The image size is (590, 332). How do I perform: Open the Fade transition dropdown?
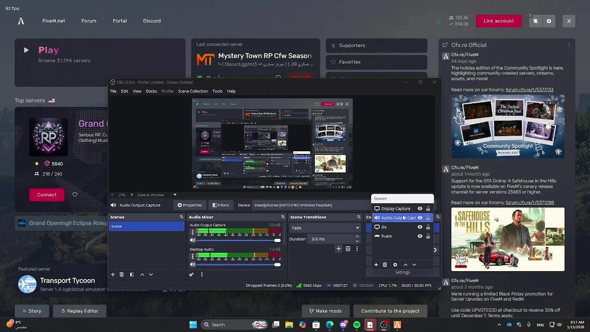tap(325, 228)
